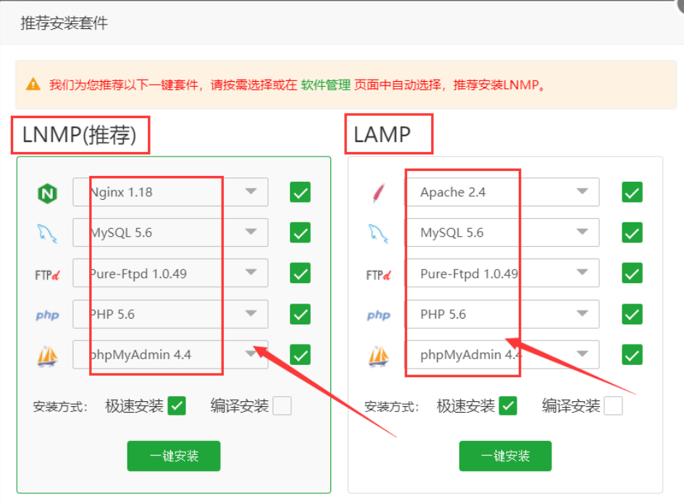Click 一键安装 button under LNMP
The image size is (684, 504).
pos(174,456)
